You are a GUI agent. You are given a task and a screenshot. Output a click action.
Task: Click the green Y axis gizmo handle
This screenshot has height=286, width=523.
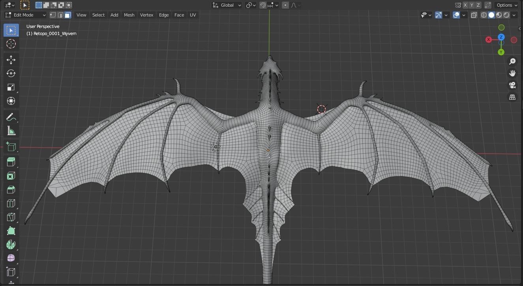(x=501, y=52)
